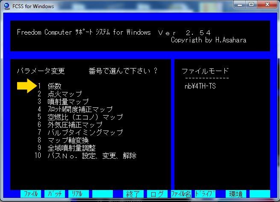
Task: Click the ファイル function key button
Action: click(x=31, y=194)
